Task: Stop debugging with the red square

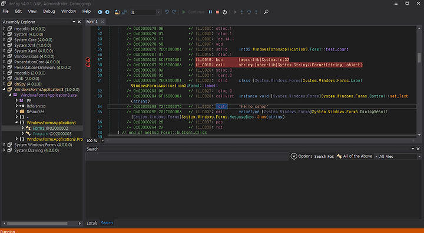Action: pos(217,12)
